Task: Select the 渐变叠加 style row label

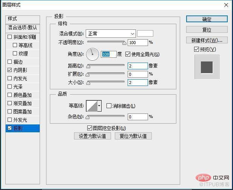Action: (22, 103)
